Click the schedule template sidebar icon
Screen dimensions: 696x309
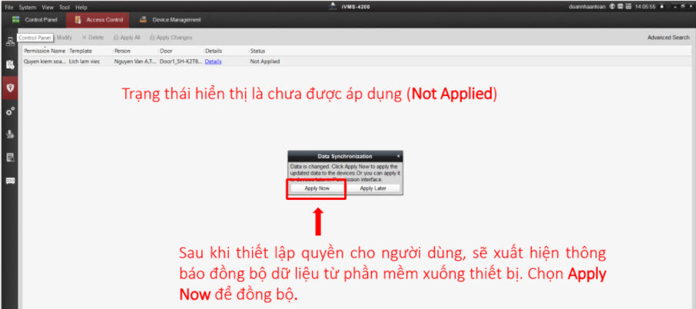point(11,65)
